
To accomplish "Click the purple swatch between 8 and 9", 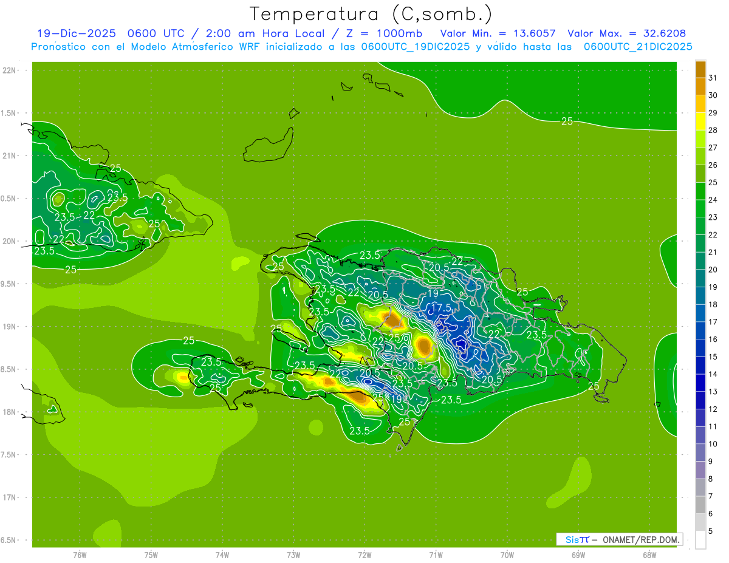I will point(700,470).
